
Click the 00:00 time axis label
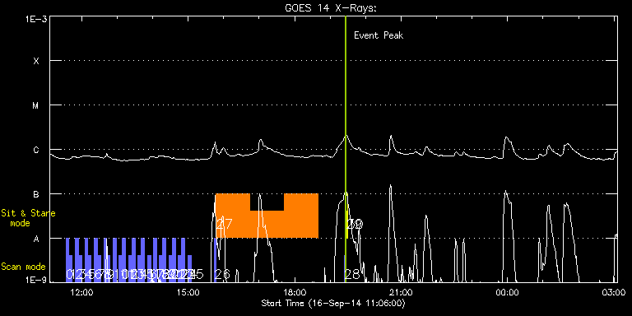point(508,293)
